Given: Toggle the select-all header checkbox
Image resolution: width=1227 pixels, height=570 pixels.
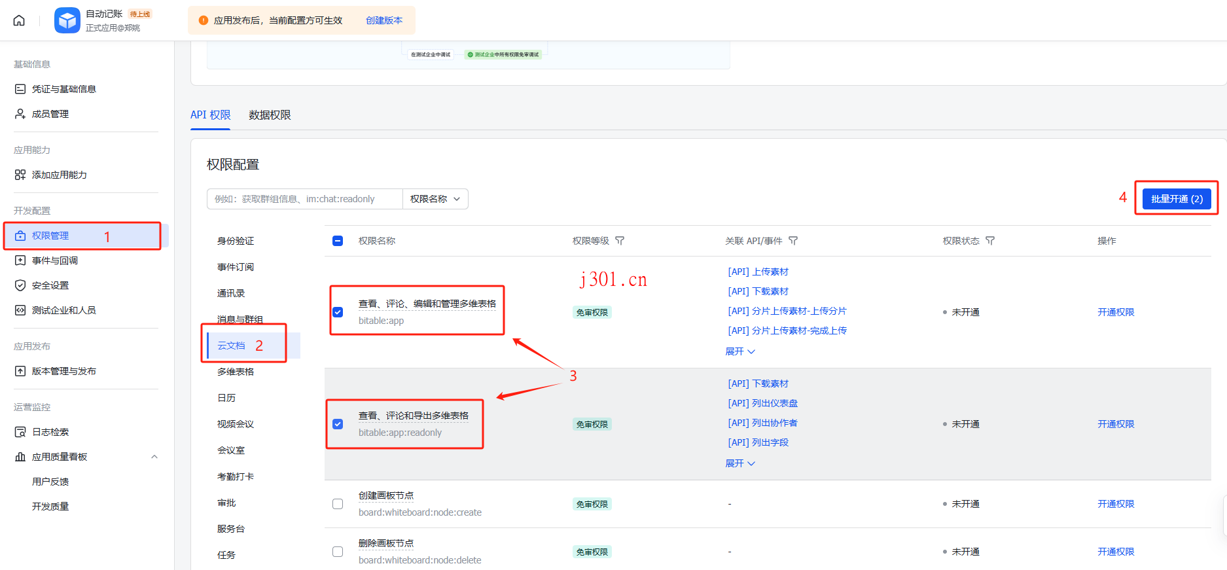Looking at the screenshot, I should (x=338, y=241).
